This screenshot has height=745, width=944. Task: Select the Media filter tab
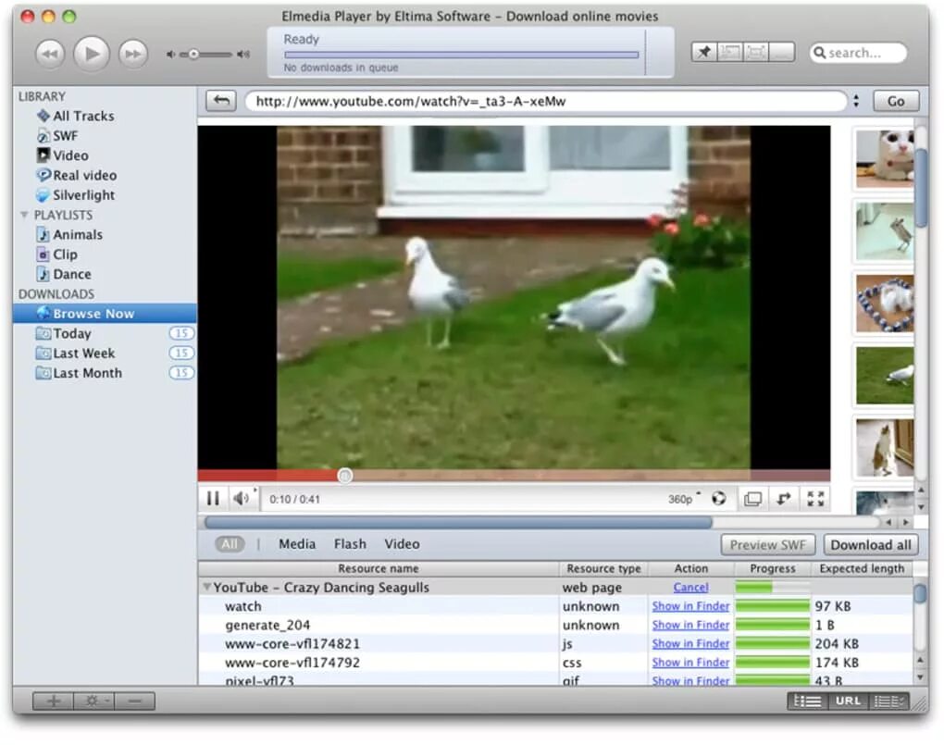297,544
